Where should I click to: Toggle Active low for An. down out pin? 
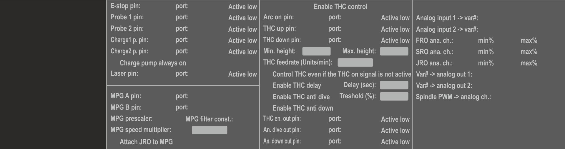pos(395,142)
